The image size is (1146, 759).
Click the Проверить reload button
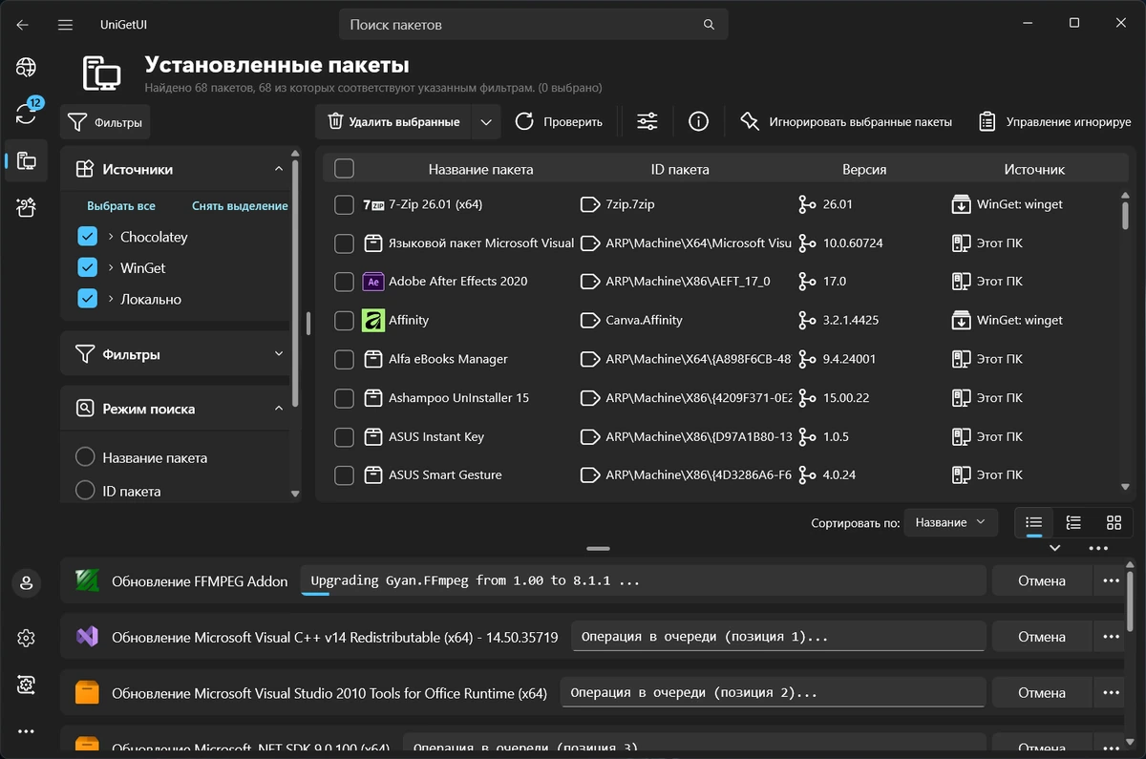click(x=560, y=121)
